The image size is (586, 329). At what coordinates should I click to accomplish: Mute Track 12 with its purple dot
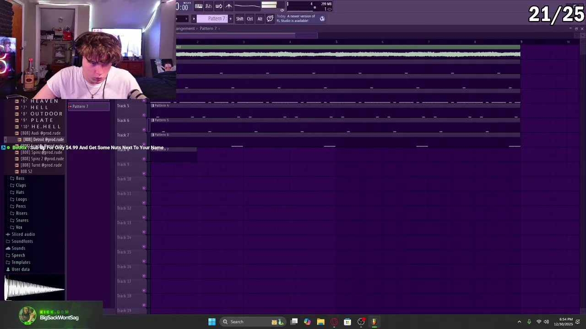coord(144,218)
